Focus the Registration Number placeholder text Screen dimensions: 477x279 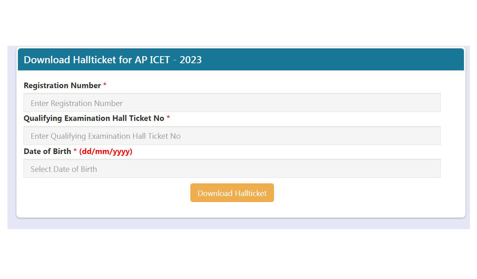point(76,103)
